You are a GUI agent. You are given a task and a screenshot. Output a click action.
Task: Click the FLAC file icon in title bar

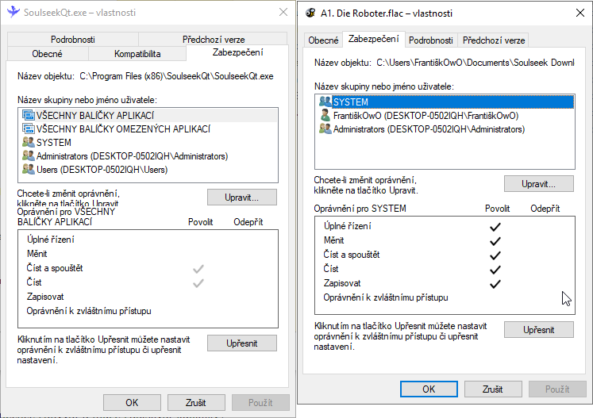309,13
